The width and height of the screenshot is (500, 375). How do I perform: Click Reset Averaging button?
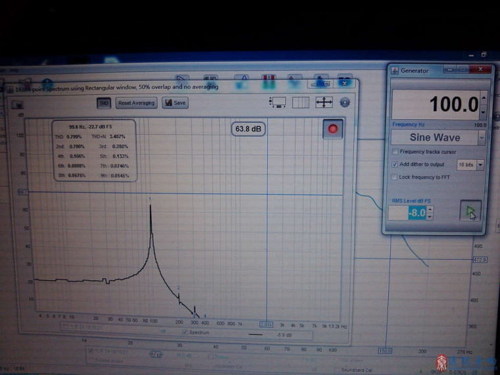tap(136, 103)
